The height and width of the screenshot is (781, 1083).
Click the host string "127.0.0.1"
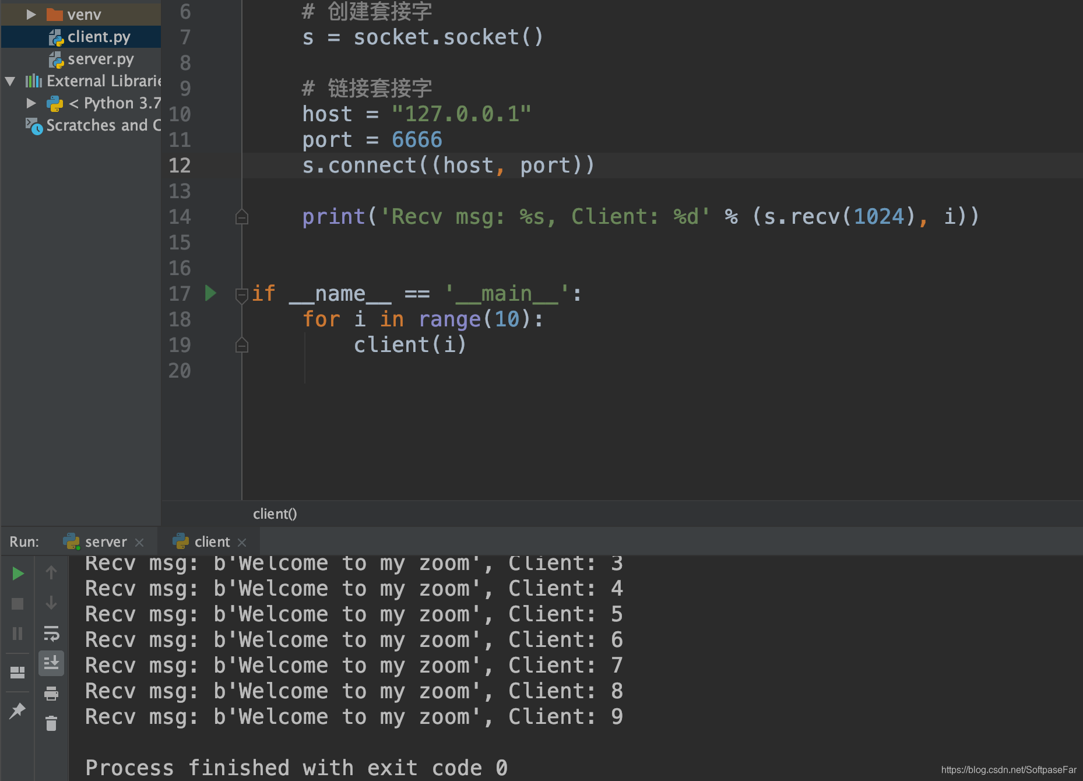coord(461,114)
